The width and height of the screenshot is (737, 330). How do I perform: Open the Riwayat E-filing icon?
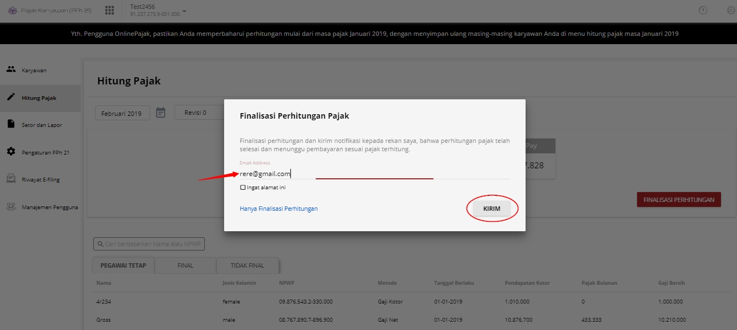[x=10, y=179]
